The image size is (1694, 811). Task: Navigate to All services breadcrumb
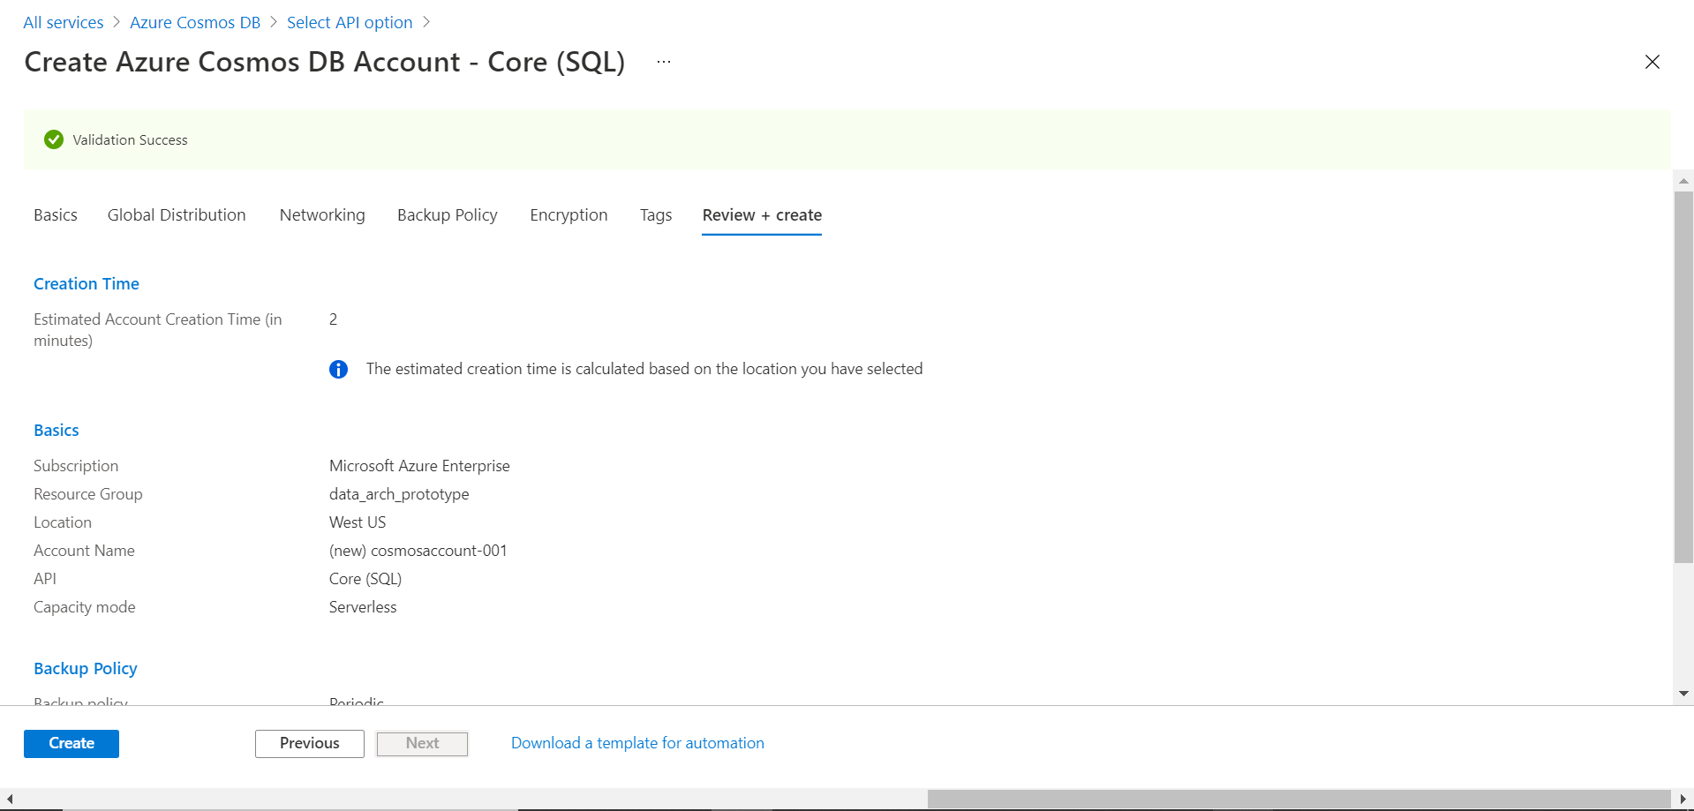(64, 23)
